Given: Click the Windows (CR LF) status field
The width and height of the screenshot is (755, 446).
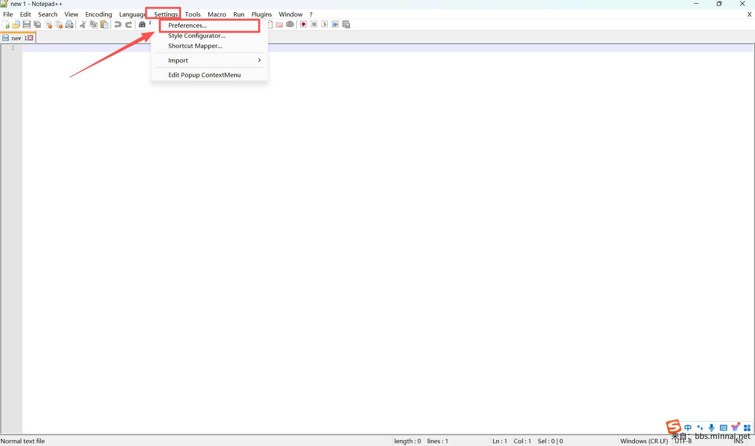Looking at the screenshot, I should (644, 441).
